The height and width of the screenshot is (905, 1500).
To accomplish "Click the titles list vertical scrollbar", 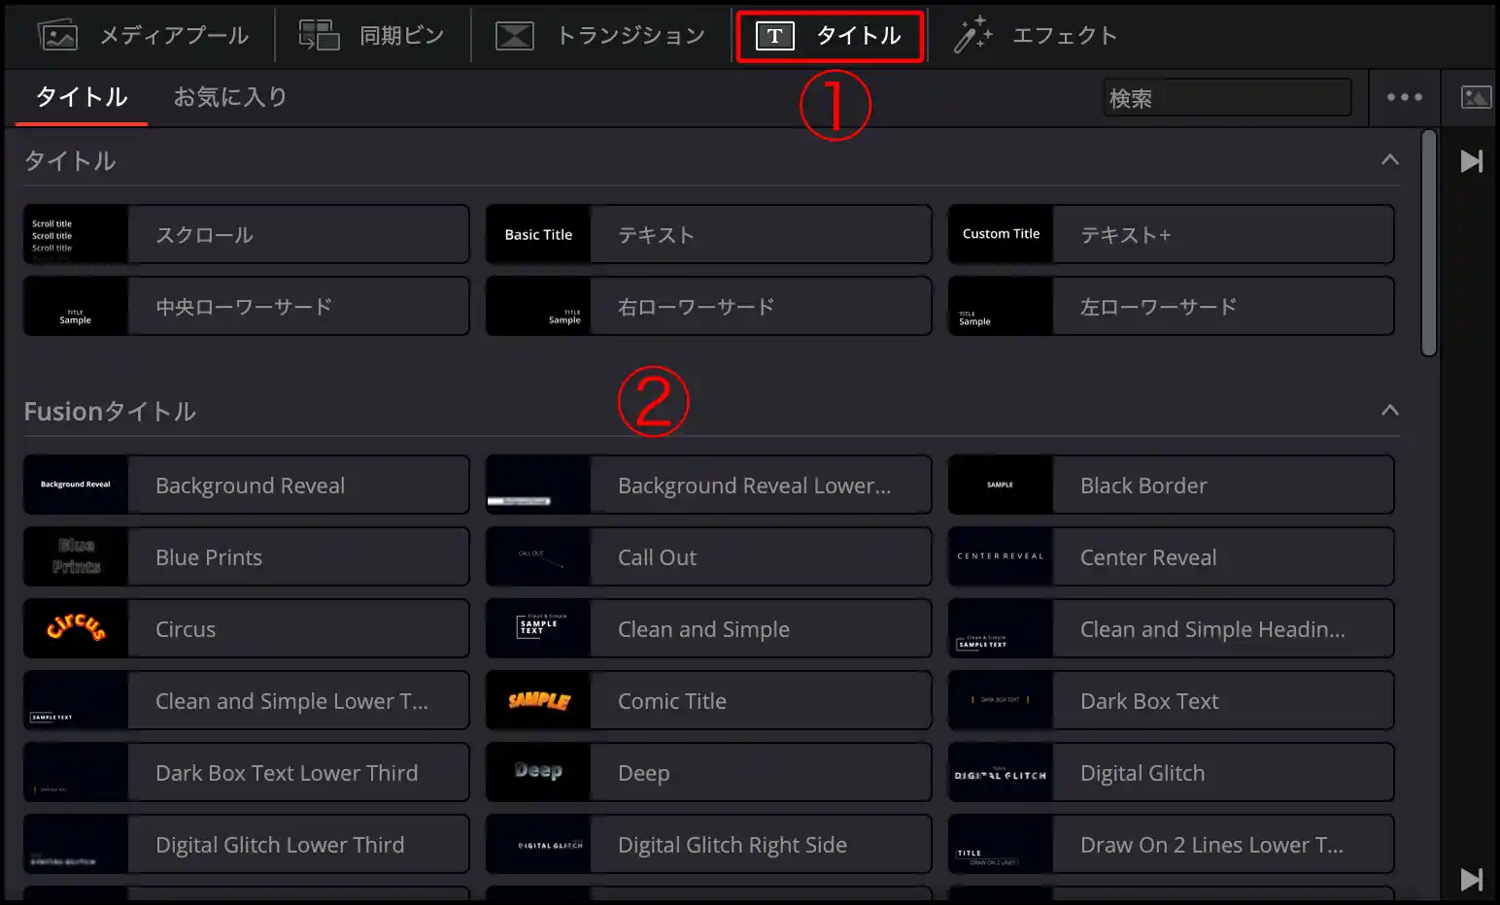I will [1428, 243].
